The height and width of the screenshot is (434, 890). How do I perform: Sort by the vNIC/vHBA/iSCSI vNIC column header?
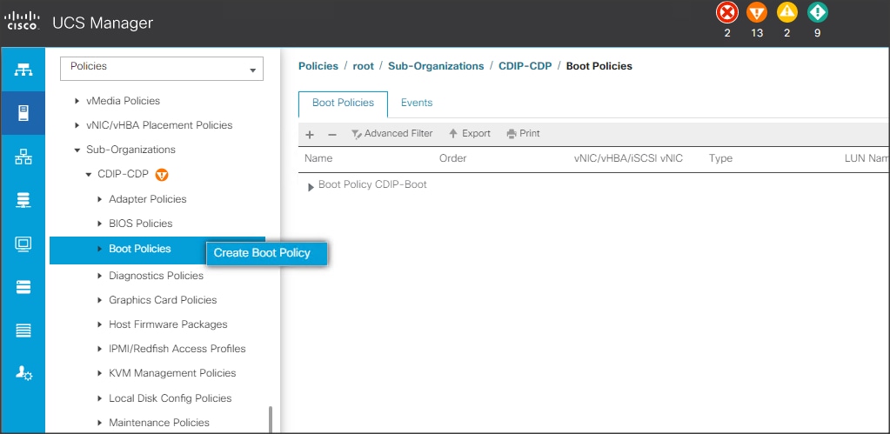coord(628,158)
